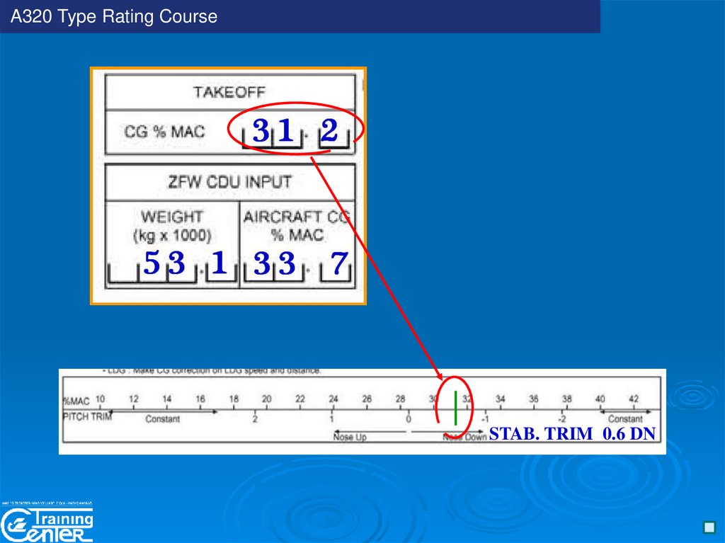Screen dimensions: 725x543
Task: Click pitch trim value -2 on the scale
Action: pos(561,419)
